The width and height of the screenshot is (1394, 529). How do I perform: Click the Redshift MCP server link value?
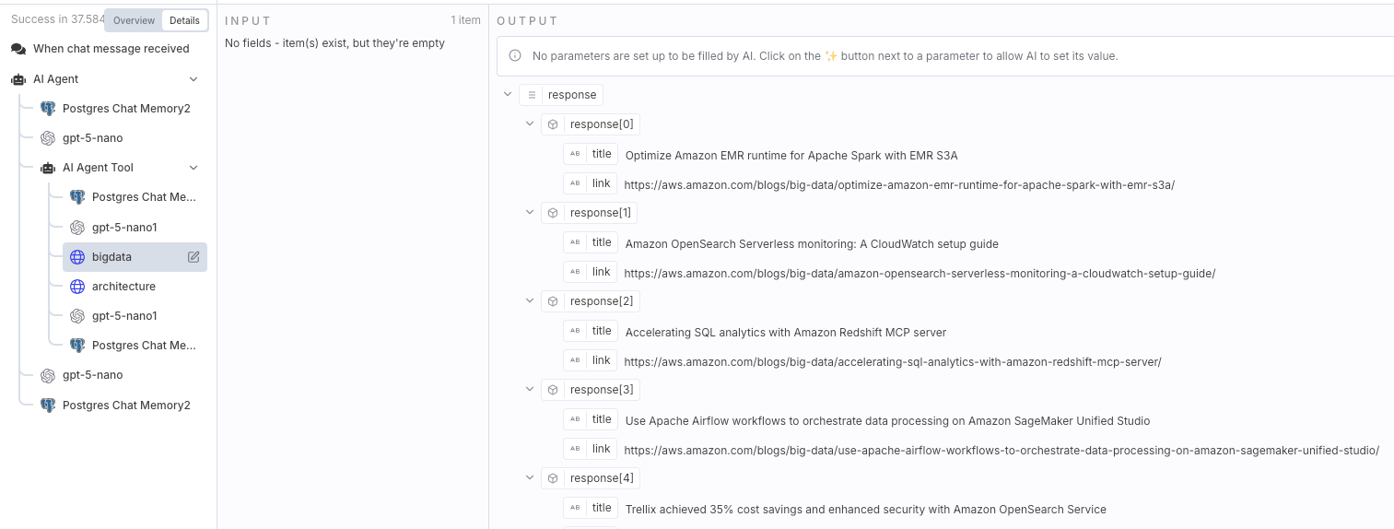893,361
